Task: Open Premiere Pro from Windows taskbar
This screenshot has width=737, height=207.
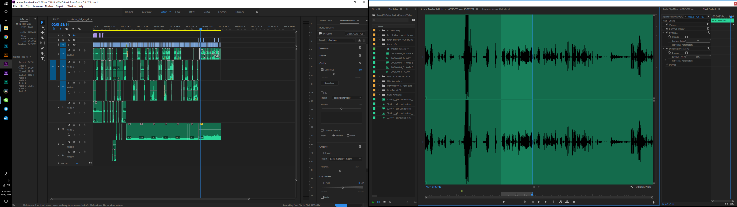Action: point(6,64)
